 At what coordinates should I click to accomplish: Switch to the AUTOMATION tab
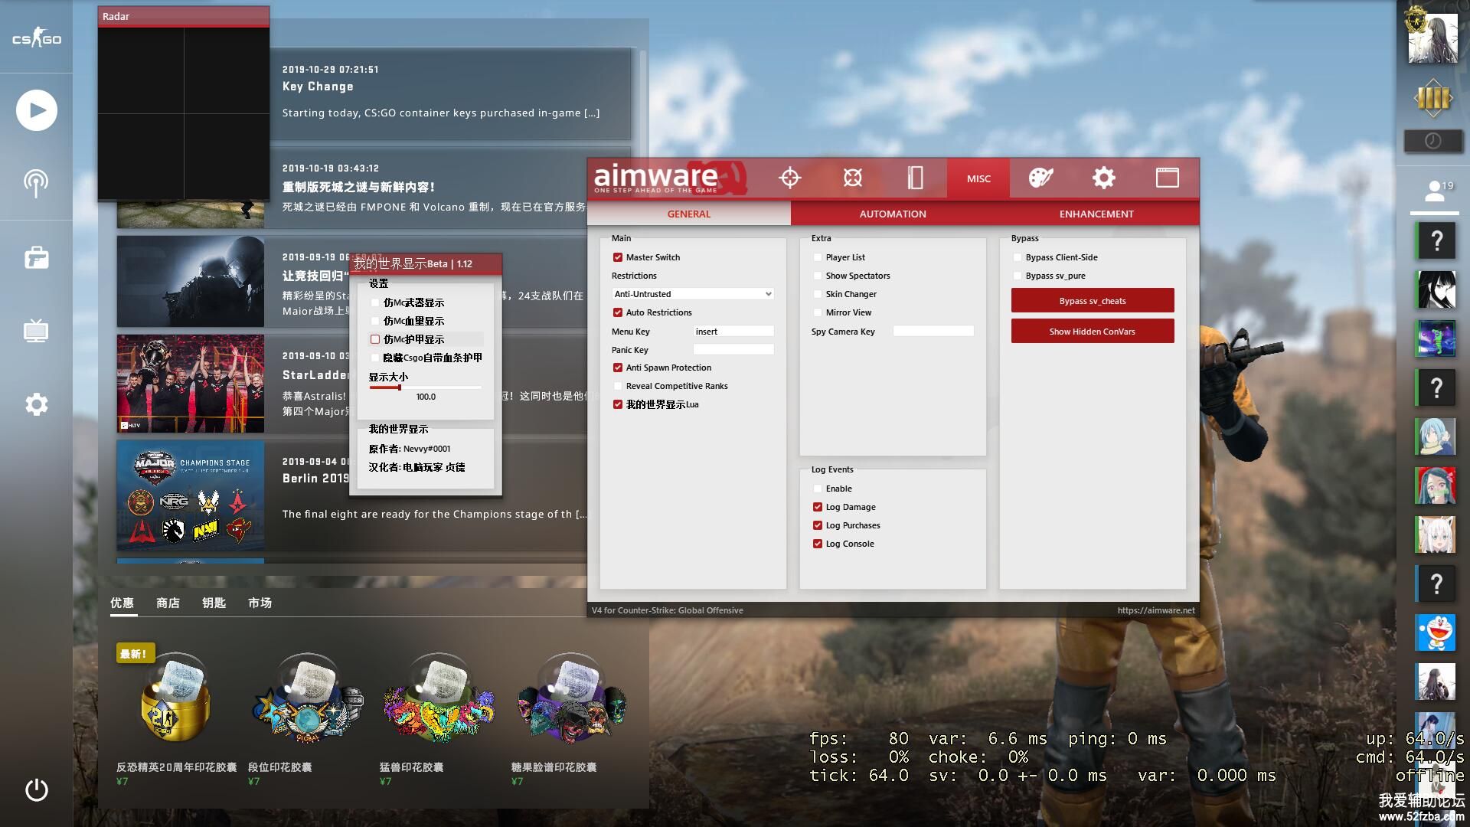click(x=892, y=214)
